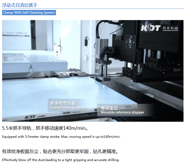The height and width of the screenshot is (168, 184).
Task: Click the white hotspot dot on the panel
Action: 104,86
